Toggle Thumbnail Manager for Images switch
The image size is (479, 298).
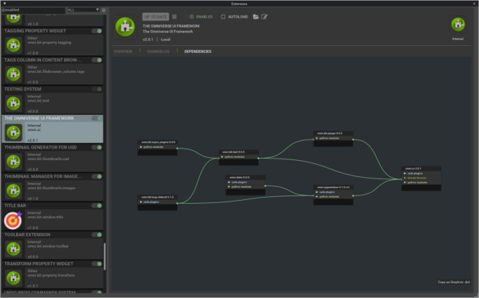[x=97, y=176]
